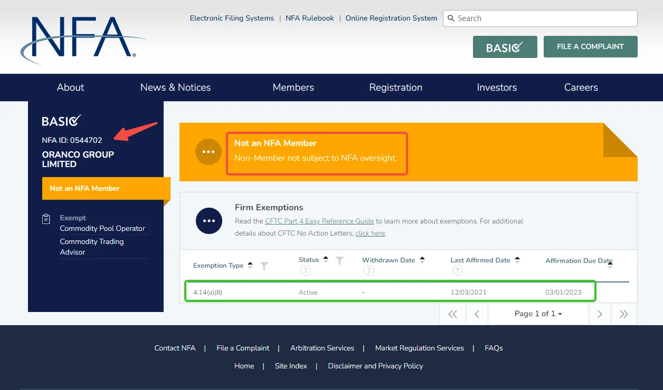The height and width of the screenshot is (390, 663).
Task: Open the About menu
Action: click(x=71, y=87)
